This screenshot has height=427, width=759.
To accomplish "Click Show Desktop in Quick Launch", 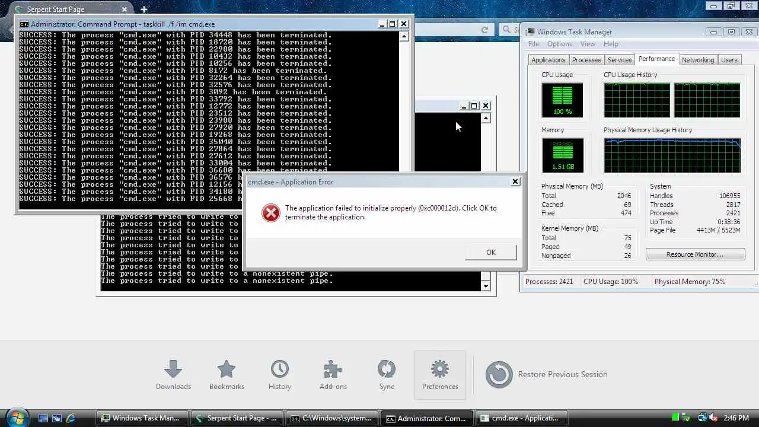I will click(x=43, y=418).
